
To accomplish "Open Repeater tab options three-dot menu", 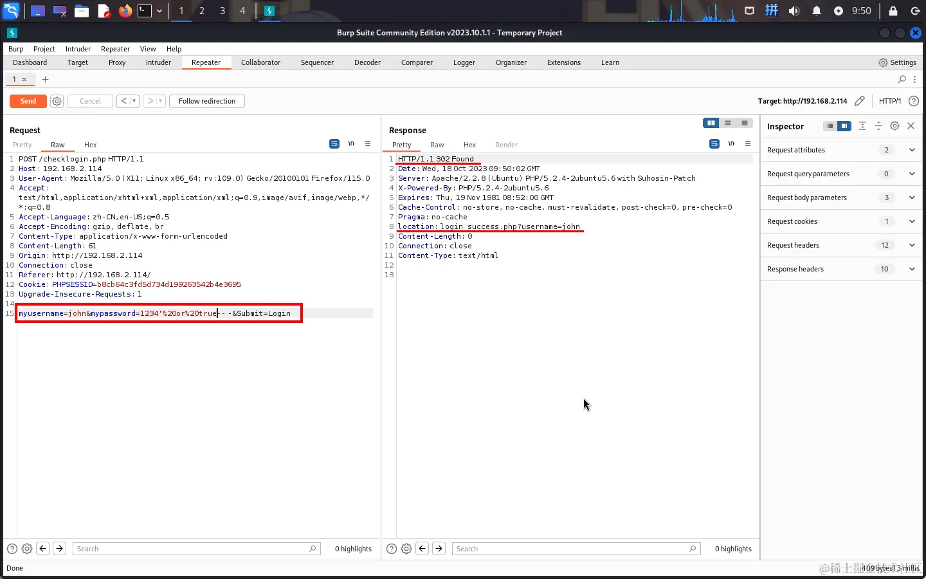I will pyautogui.click(x=914, y=79).
